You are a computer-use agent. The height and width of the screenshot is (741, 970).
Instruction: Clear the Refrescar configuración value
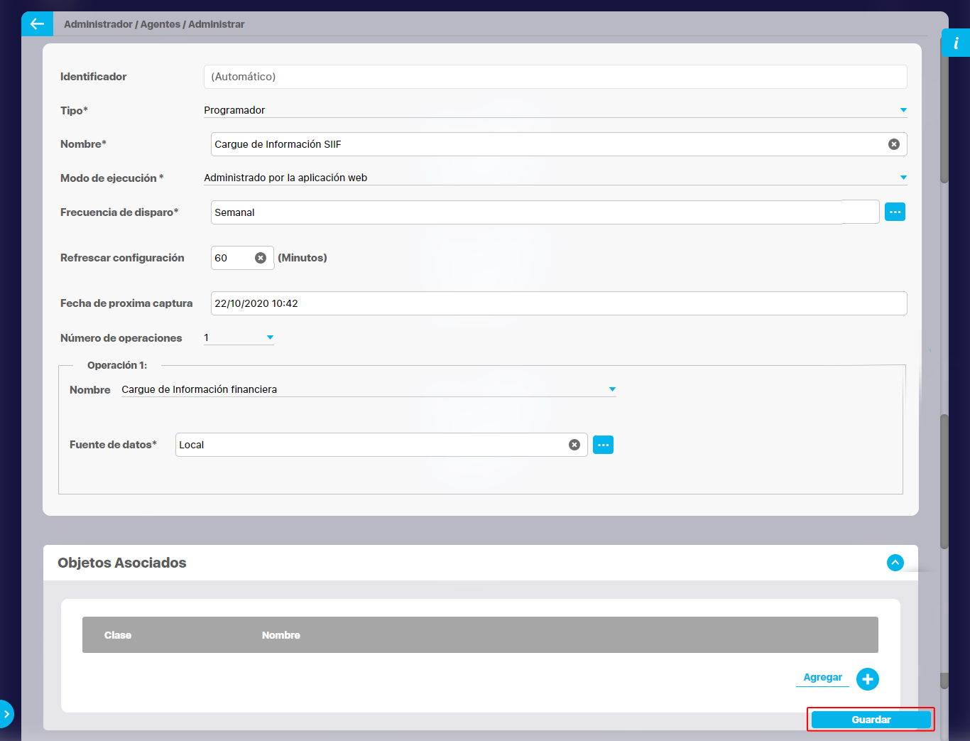point(261,258)
